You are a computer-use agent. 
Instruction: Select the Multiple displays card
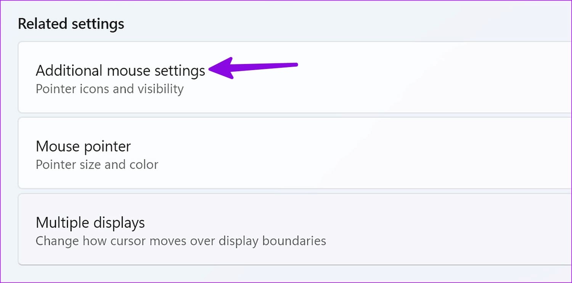pos(286,229)
